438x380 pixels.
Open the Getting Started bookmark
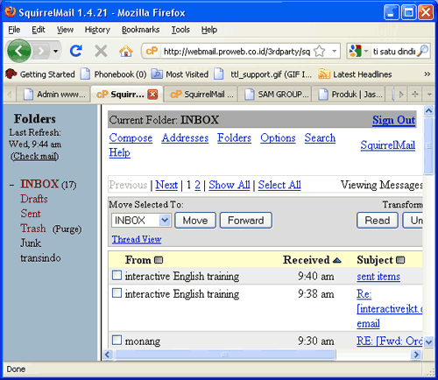click(40, 74)
